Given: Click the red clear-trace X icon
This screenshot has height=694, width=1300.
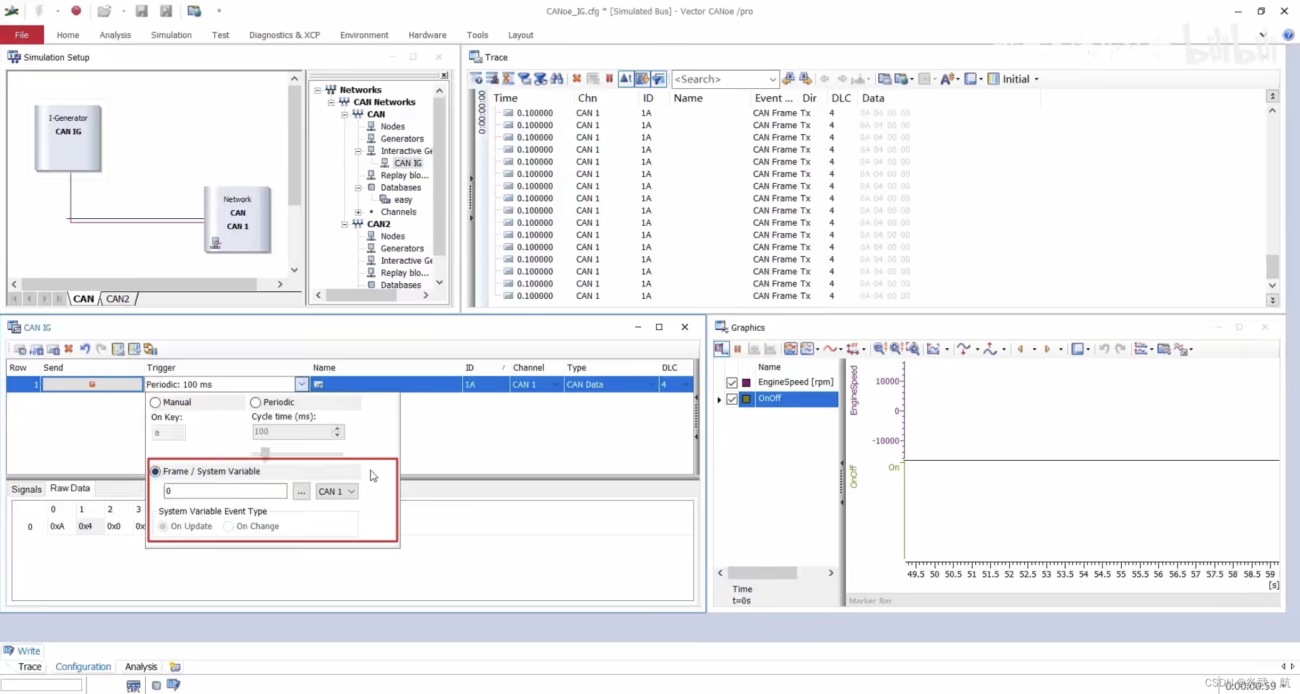Looking at the screenshot, I should (577, 79).
